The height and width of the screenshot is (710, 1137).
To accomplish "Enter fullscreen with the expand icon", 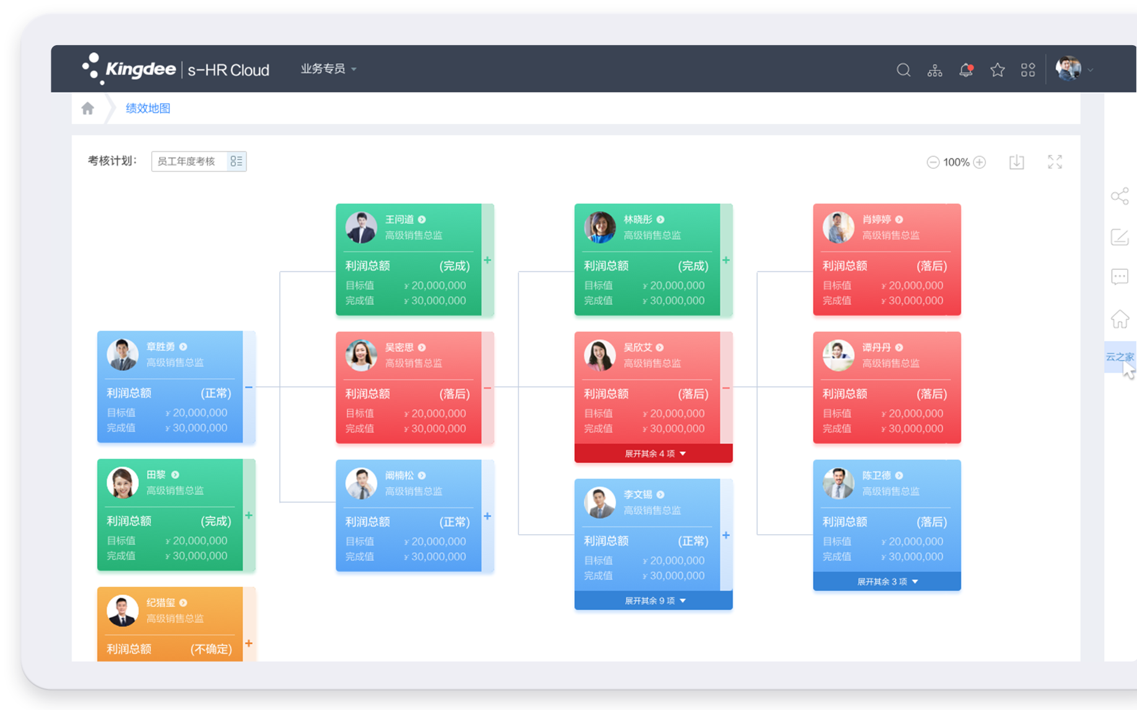I will [x=1055, y=162].
